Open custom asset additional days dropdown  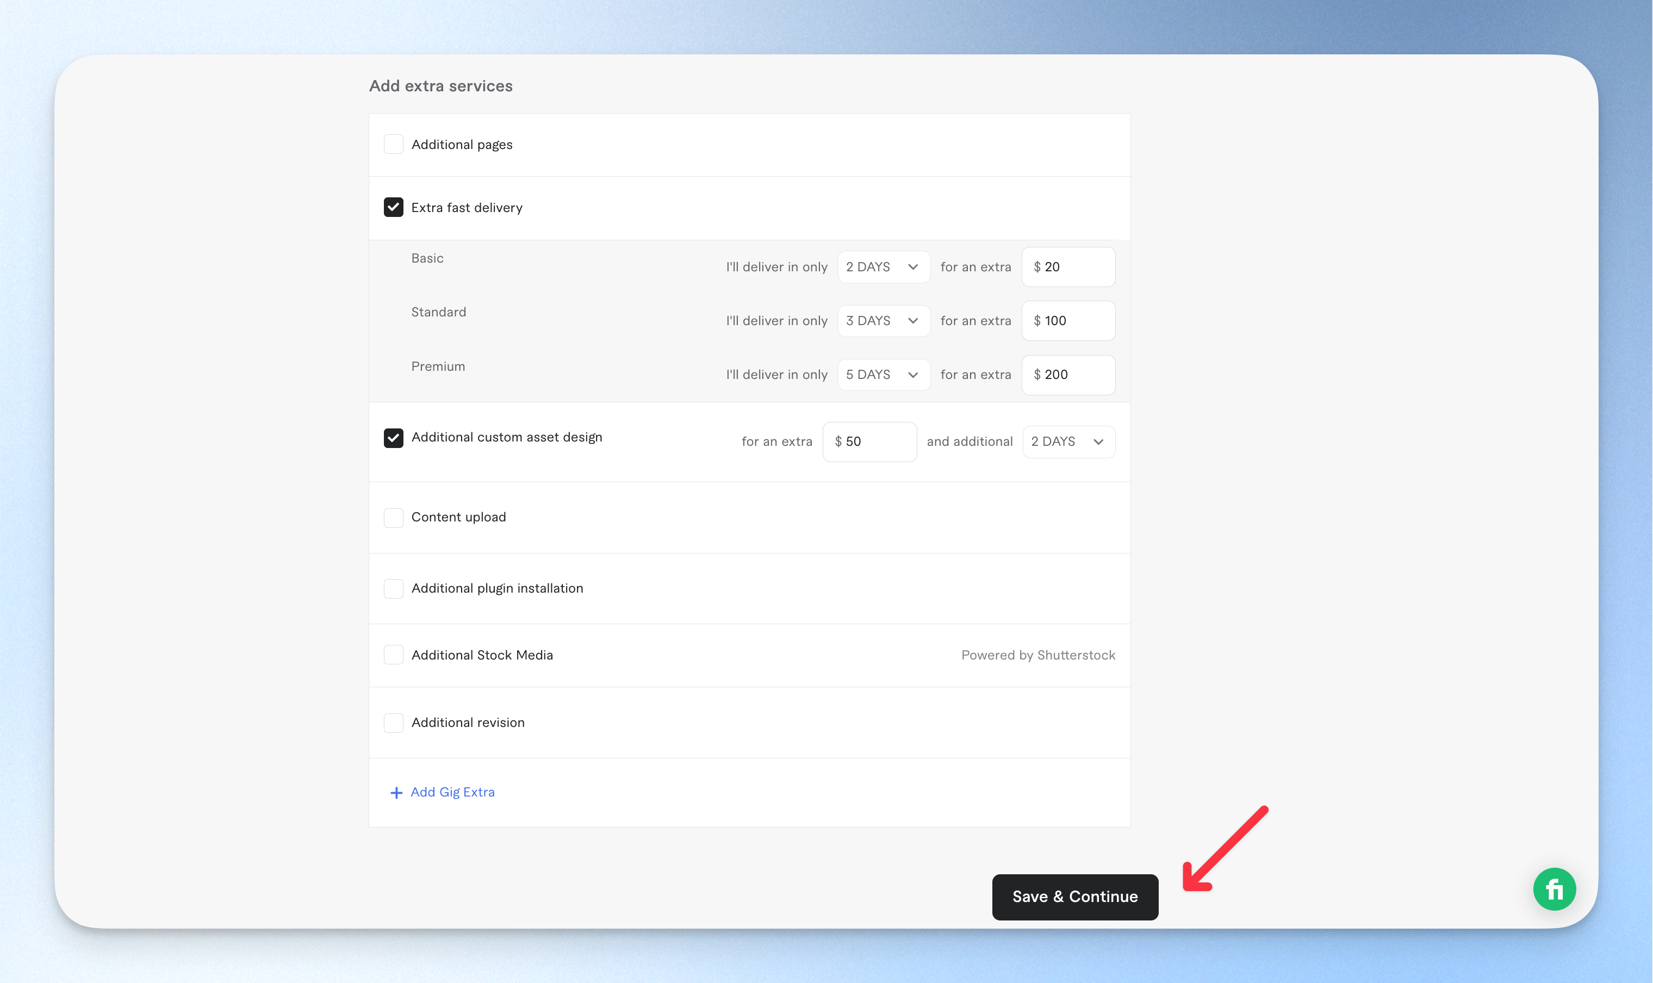point(1068,442)
